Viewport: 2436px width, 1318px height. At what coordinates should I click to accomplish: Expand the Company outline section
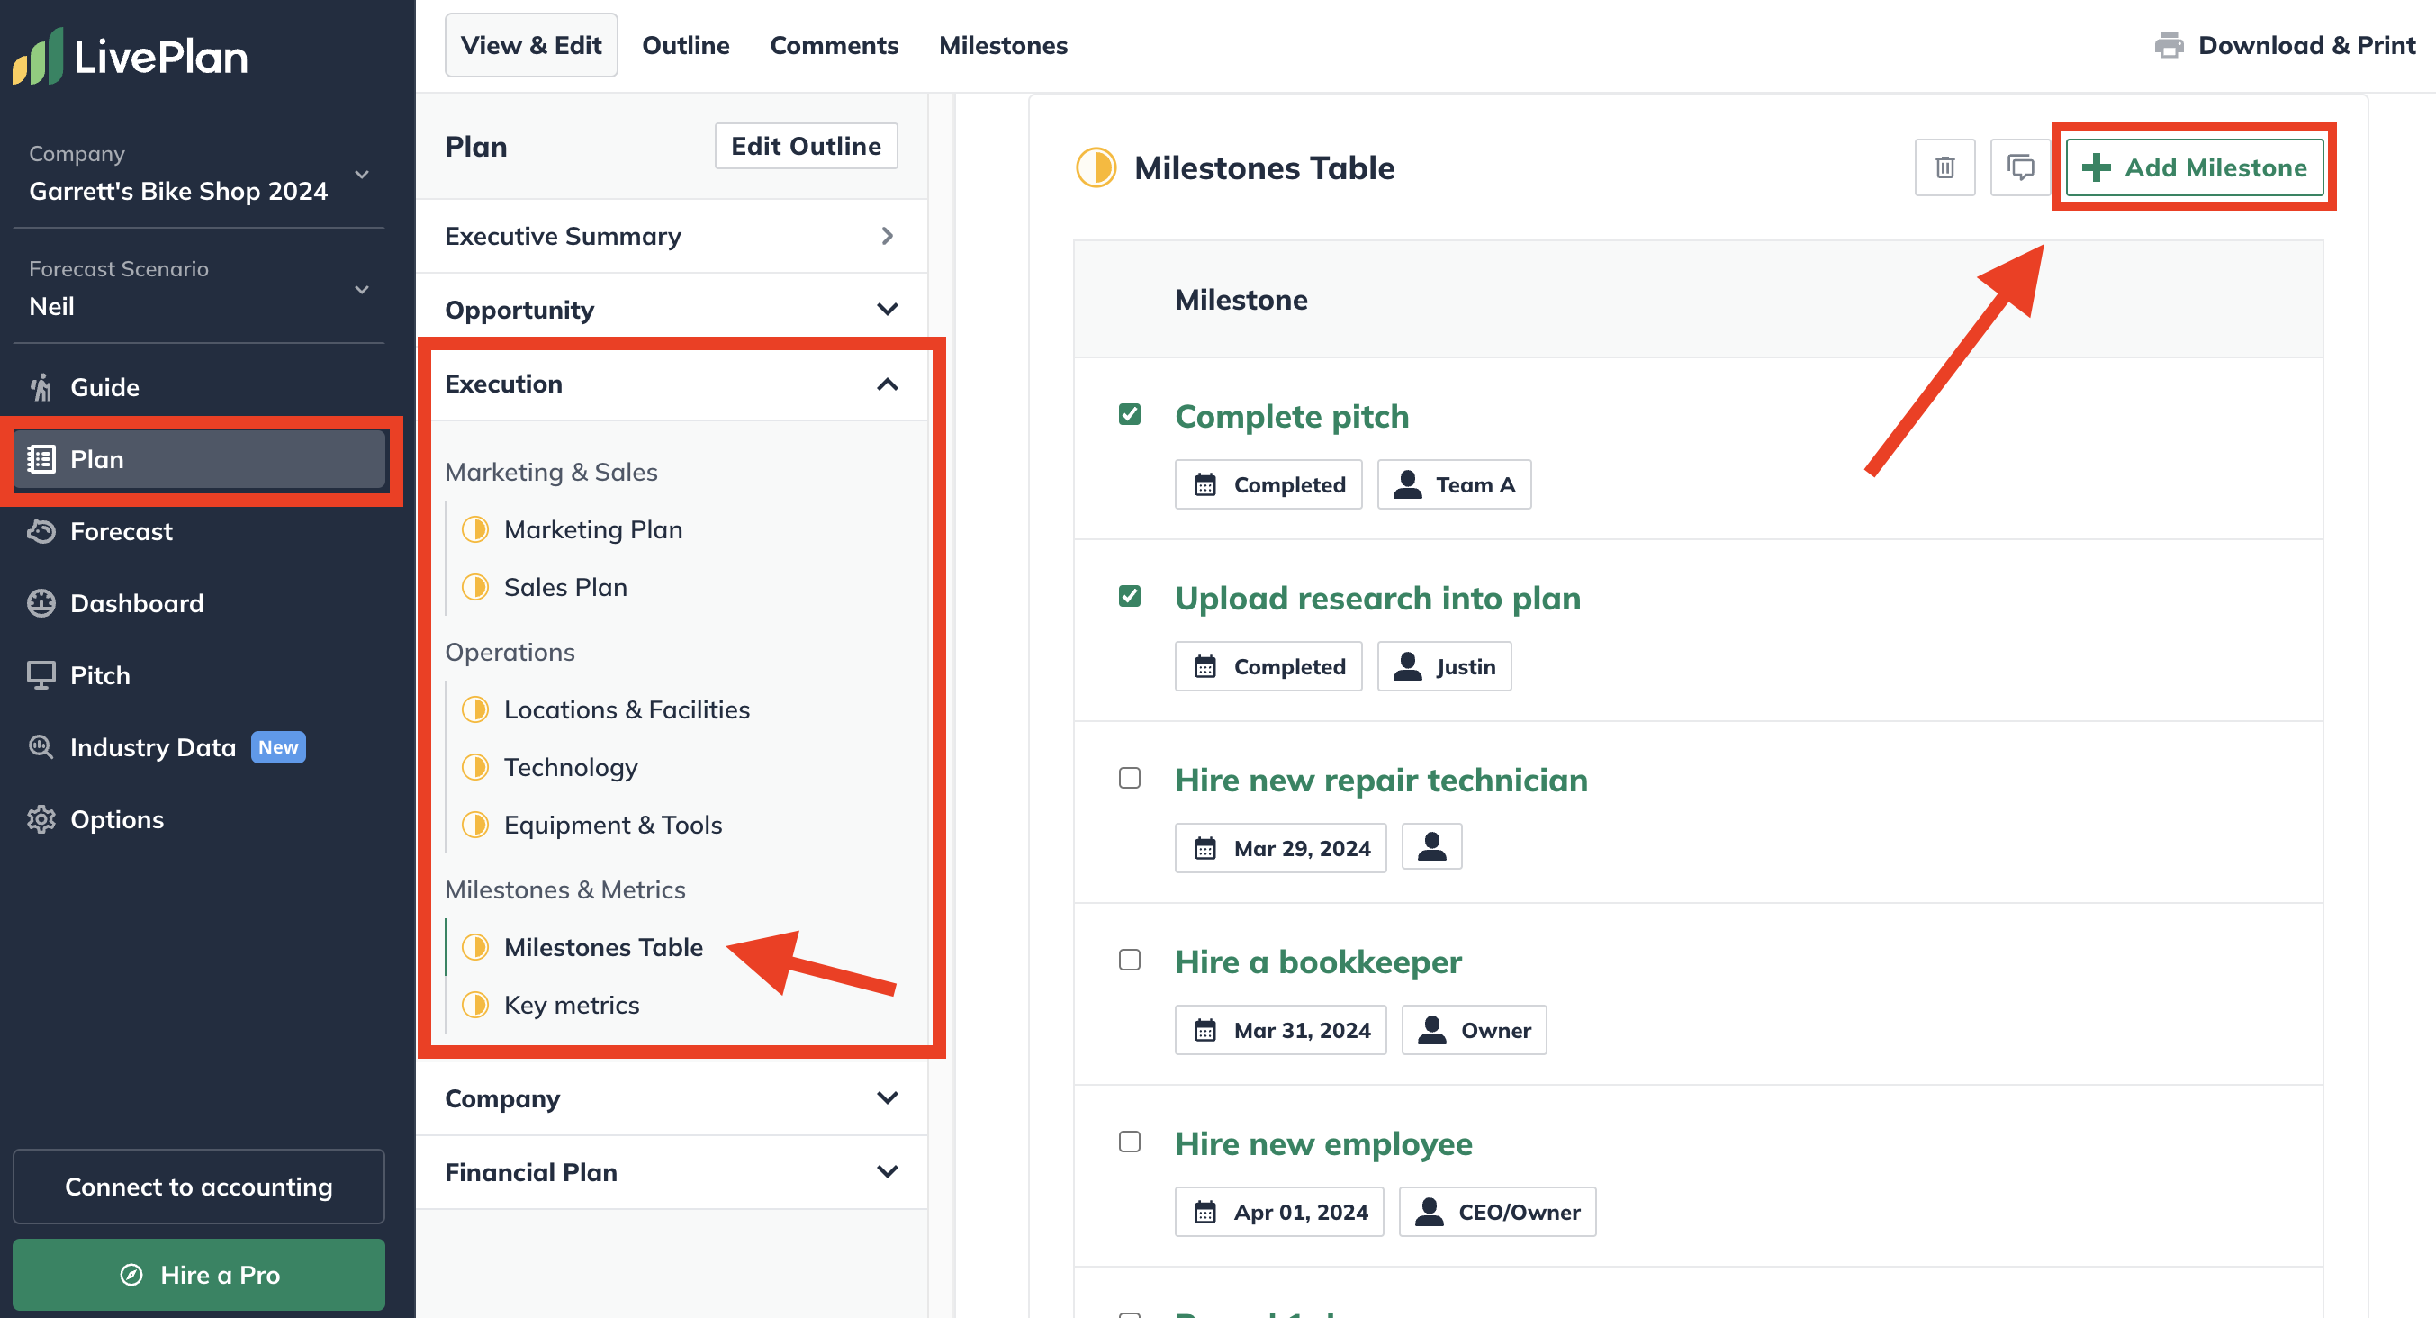click(x=672, y=1097)
